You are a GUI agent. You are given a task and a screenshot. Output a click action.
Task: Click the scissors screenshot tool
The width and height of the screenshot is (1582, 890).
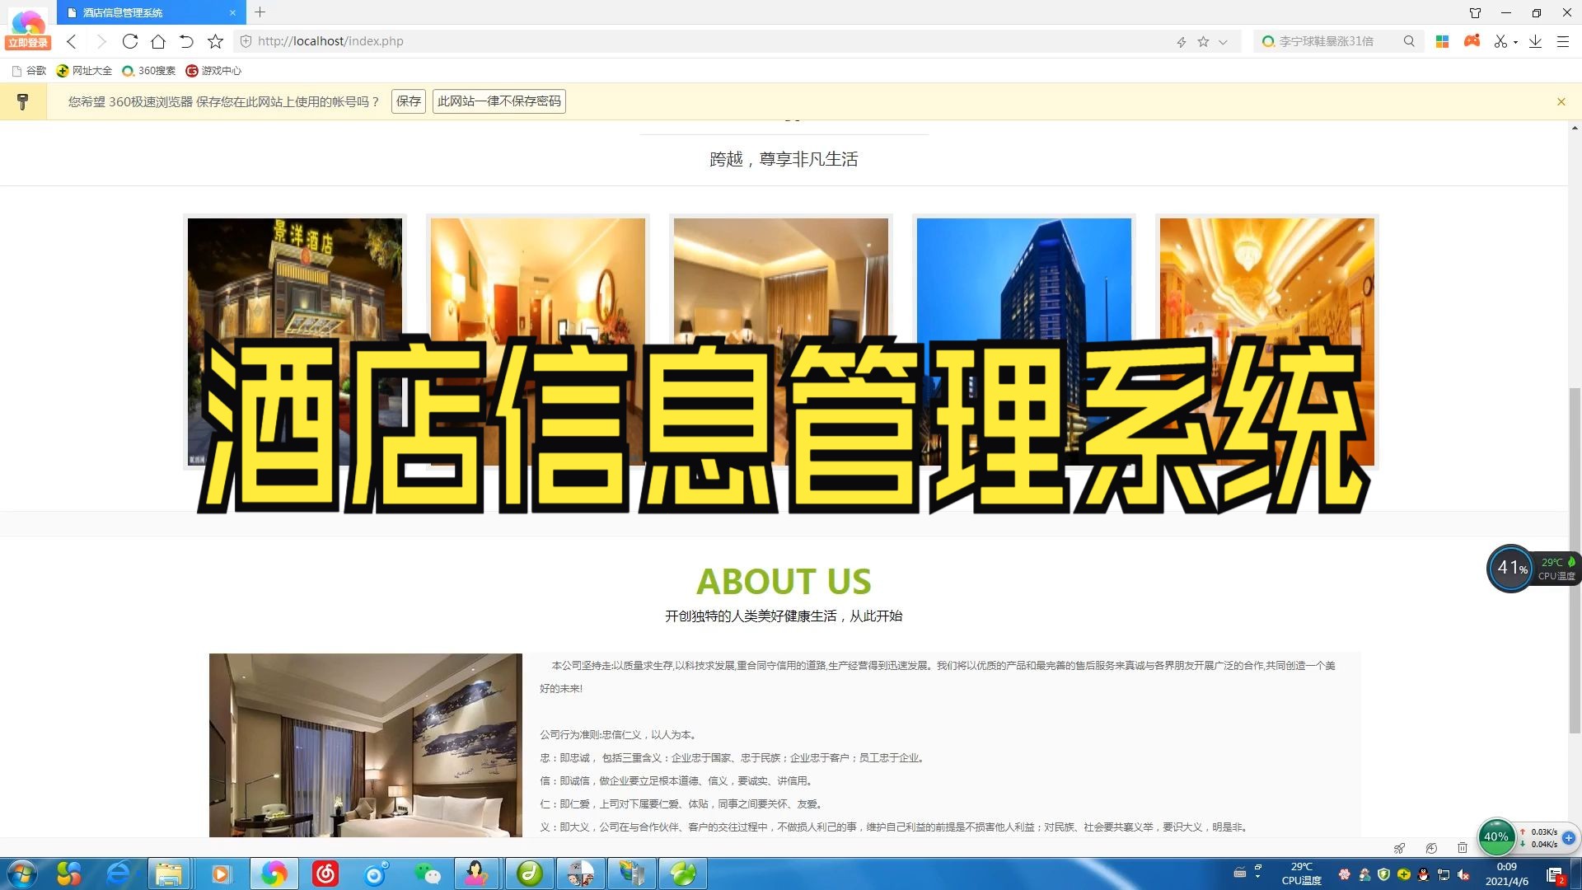click(1500, 41)
